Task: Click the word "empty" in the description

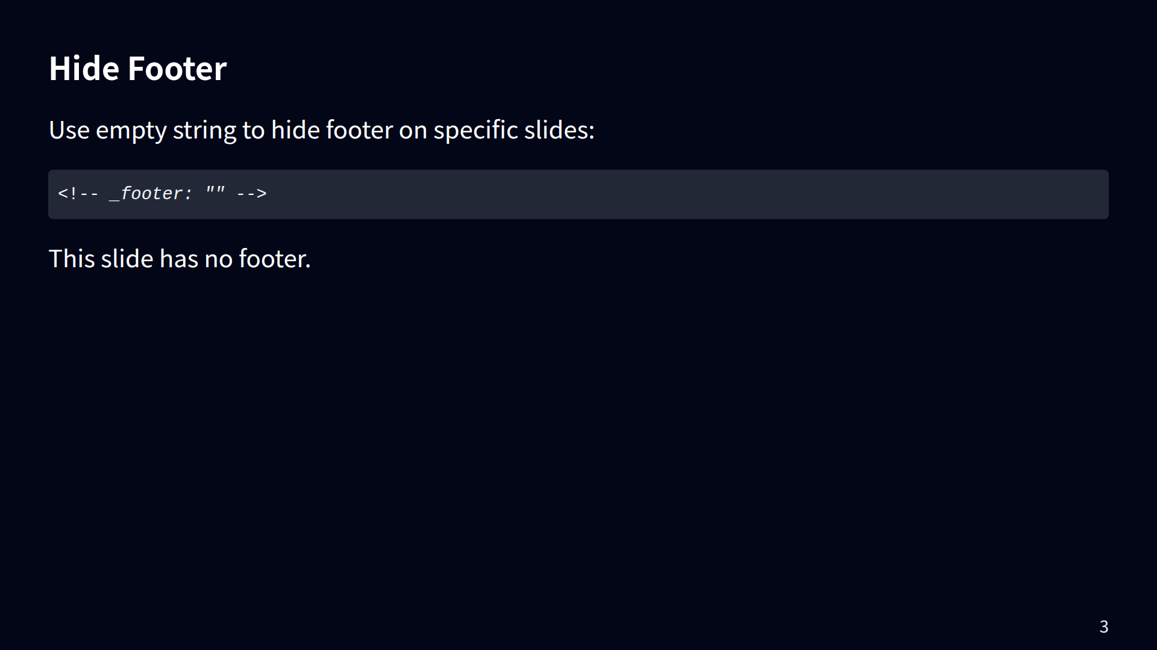Action: (x=131, y=130)
